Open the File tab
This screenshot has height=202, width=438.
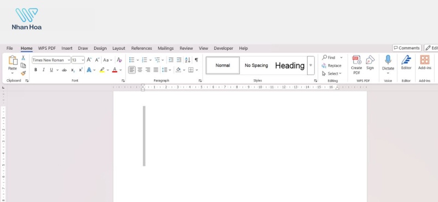tap(9, 48)
